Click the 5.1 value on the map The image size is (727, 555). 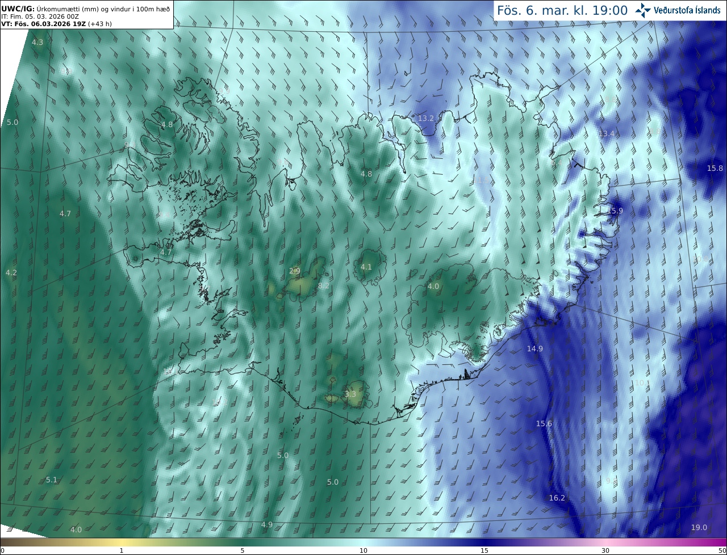(52, 480)
